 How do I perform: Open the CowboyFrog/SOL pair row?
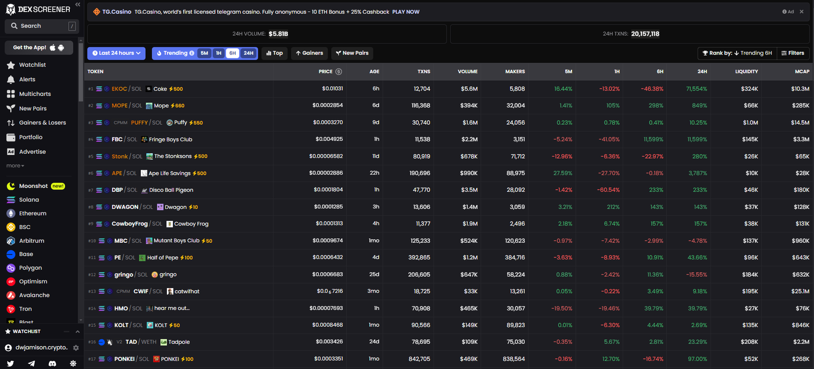coord(448,224)
